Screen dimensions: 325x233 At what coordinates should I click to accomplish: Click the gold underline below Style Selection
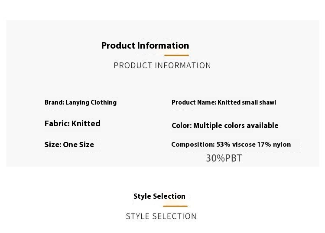(x=175, y=206)
